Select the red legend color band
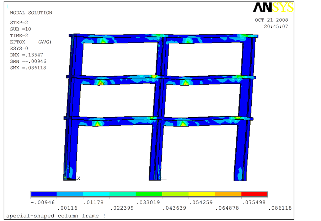This screenshot has width=321, height=221. [x=254, y=194]
